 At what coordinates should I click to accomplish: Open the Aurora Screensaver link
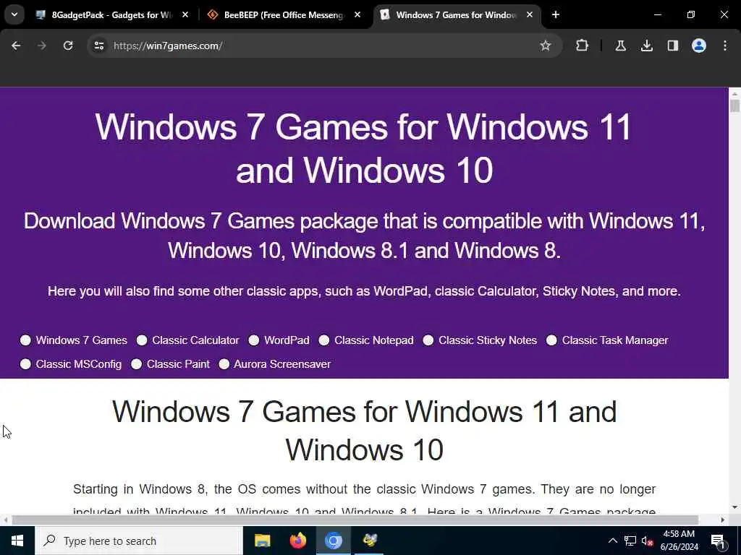(282, 364)
